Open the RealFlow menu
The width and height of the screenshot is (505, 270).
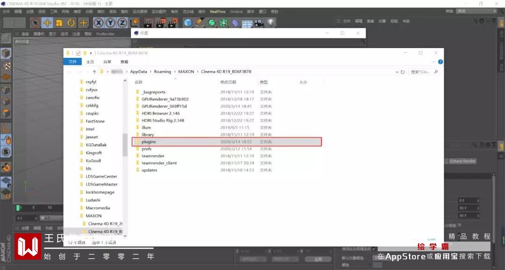tap(218, 12)
